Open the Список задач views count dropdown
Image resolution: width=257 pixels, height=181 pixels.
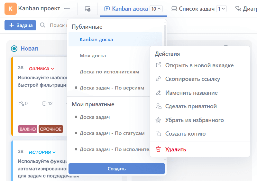(221, 9)
